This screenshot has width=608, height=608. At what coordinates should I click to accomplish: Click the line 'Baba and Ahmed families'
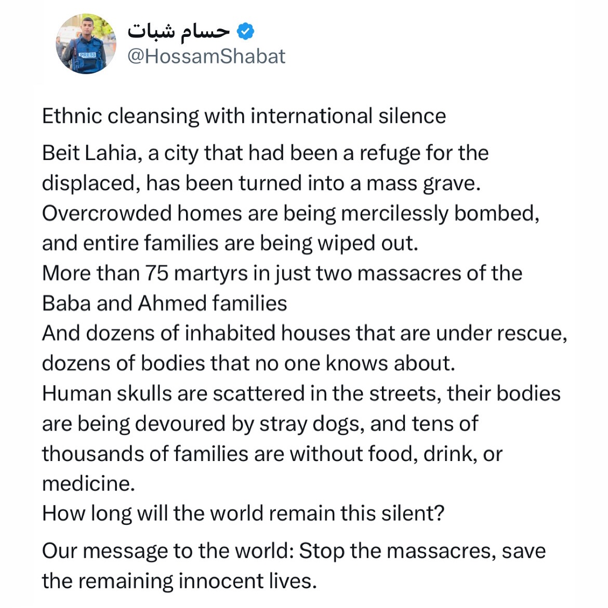coord(164,303)
